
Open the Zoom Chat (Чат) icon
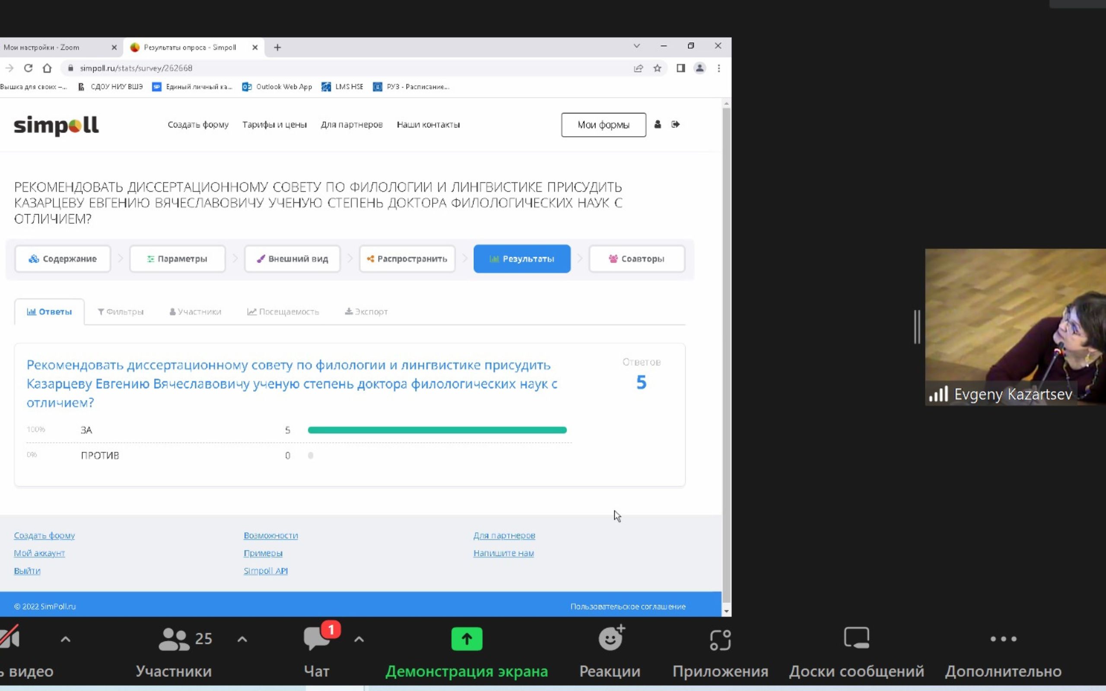click(316, 638)
